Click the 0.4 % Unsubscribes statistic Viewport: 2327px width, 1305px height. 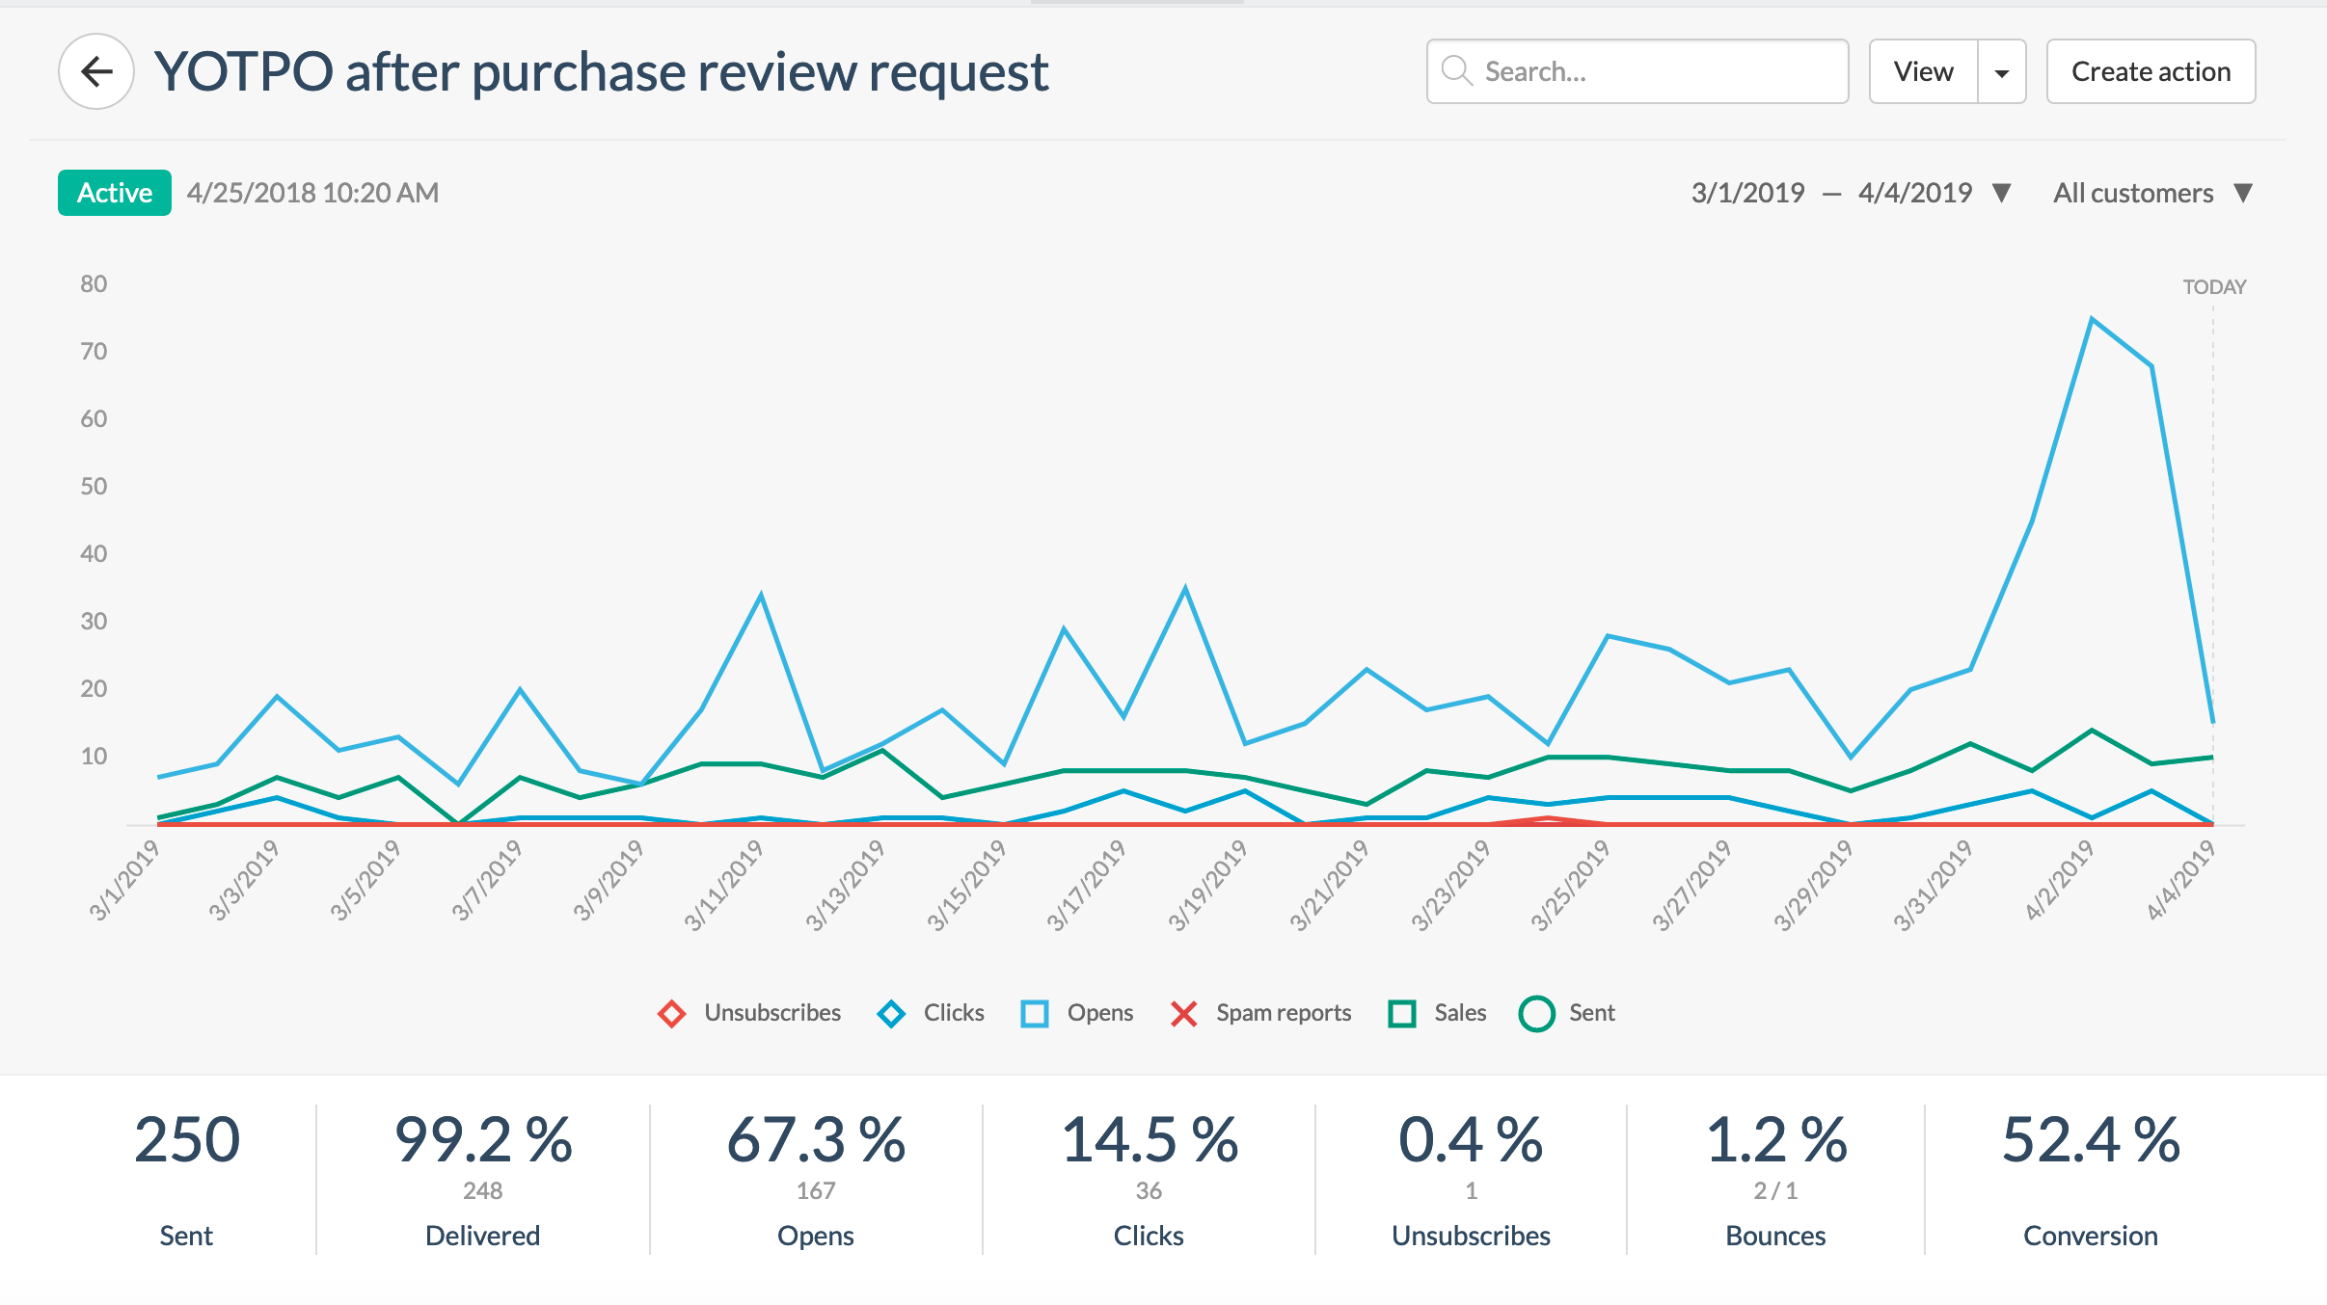[1471, 1180]
